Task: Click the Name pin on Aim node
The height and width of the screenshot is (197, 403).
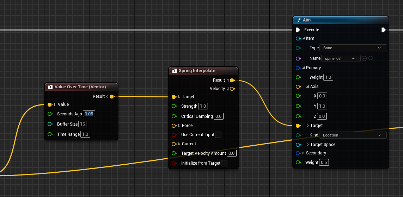Action: 298,58
